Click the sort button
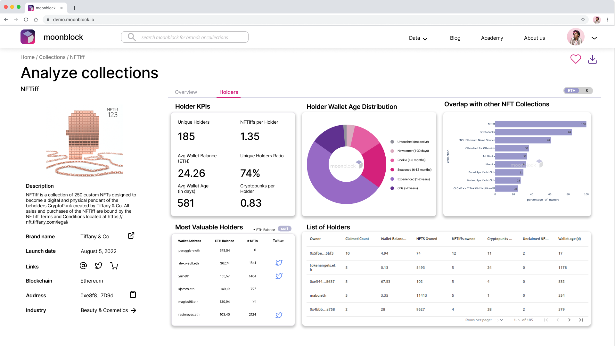Screen dimensions: 615x346 click(x=284, y=229)
